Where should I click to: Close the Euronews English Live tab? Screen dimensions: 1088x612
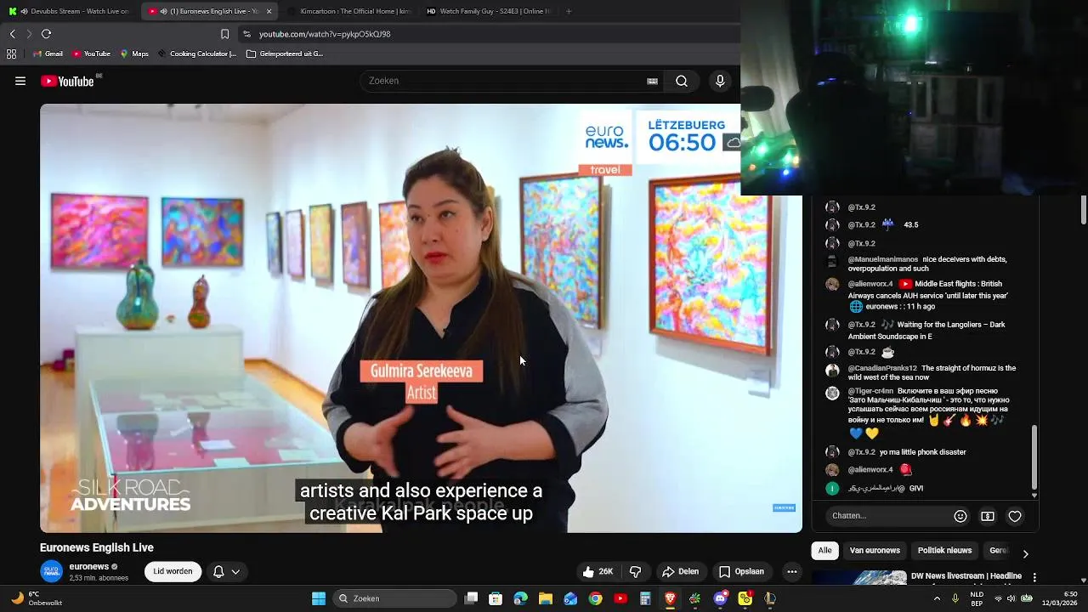[269, 11]
